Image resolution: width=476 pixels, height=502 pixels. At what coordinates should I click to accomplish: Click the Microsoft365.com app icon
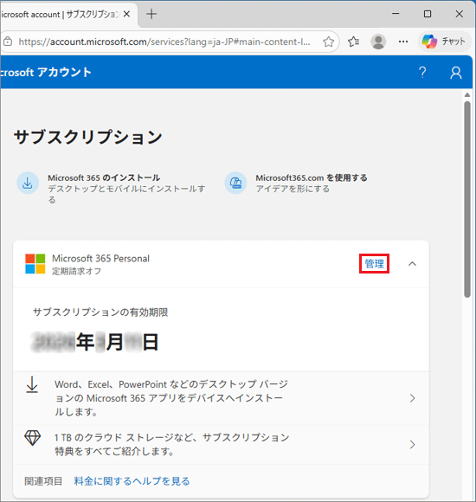[235, 183]
